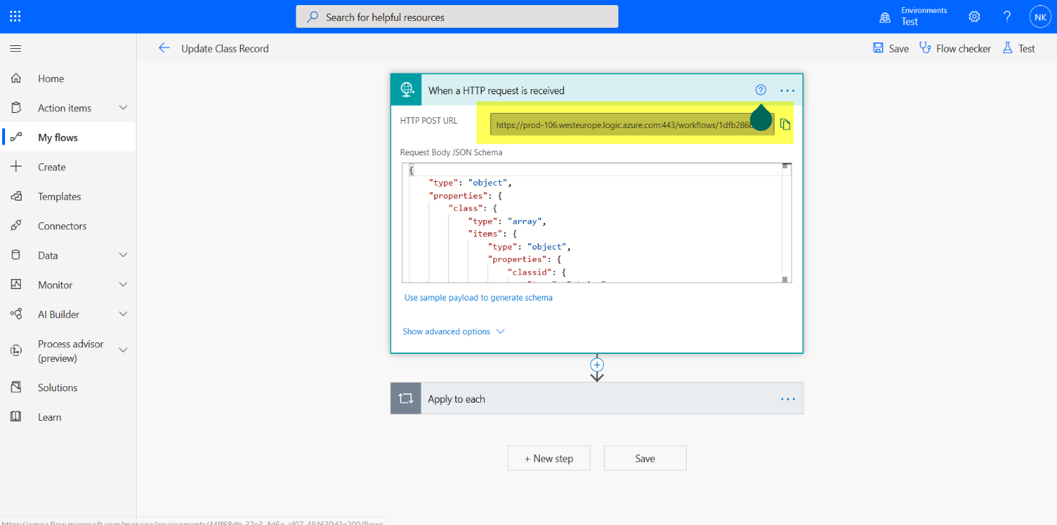Save the flow from the top toolbar

click(890, 48)
